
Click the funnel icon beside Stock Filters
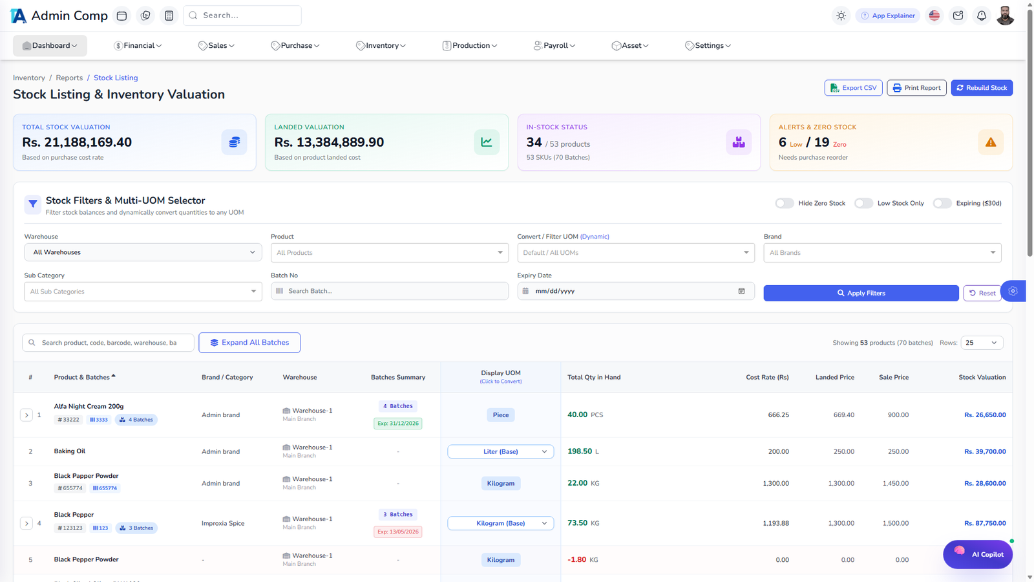(33, 204)
